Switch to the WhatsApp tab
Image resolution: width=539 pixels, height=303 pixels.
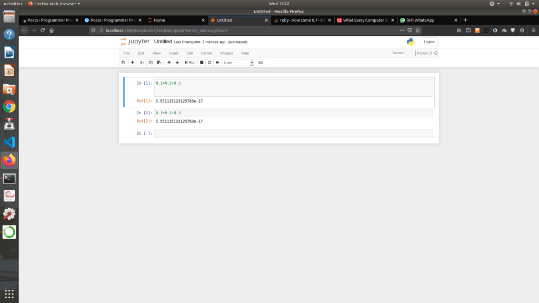(421, 20)
